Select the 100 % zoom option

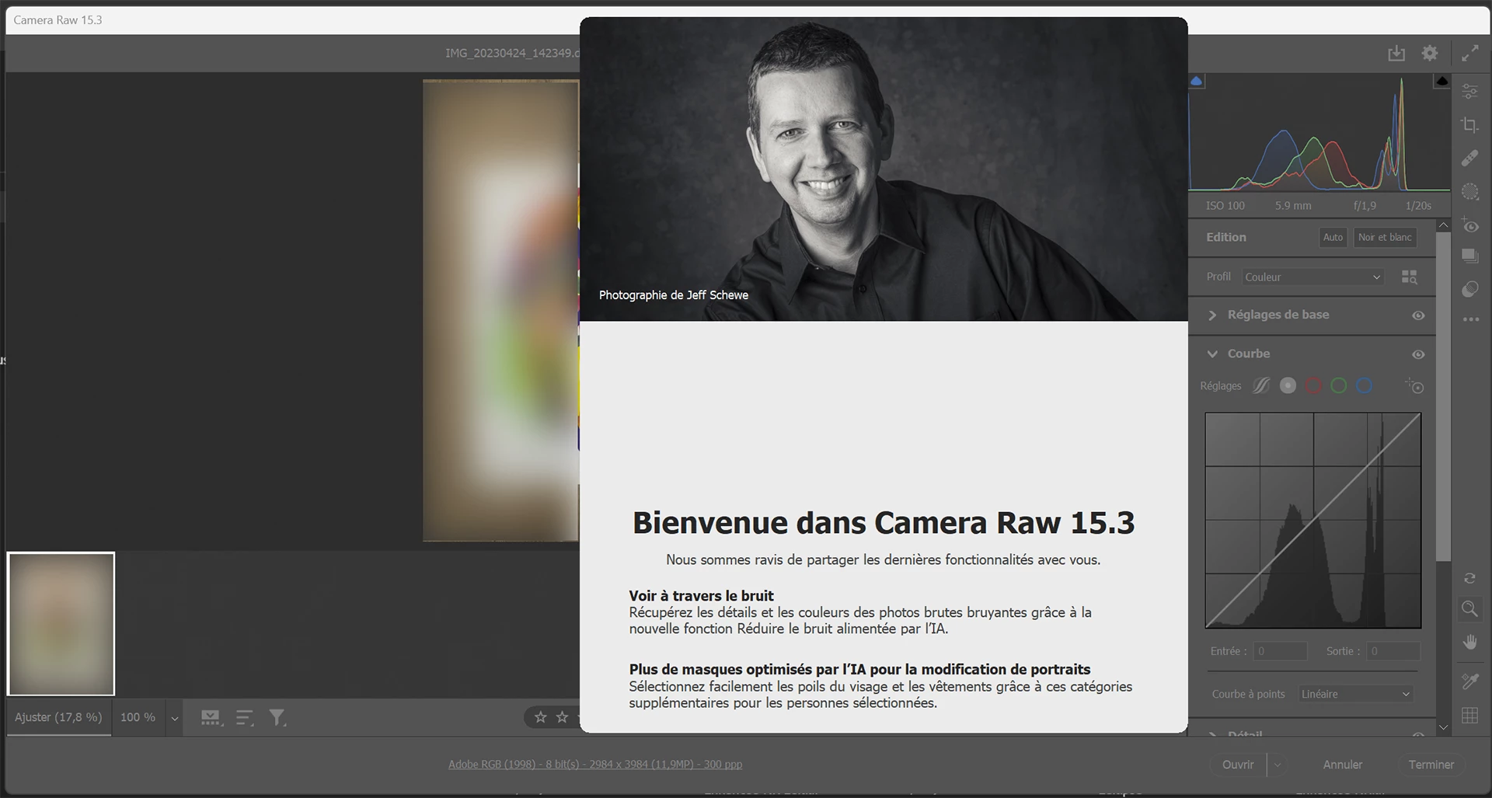pos(138,717)
